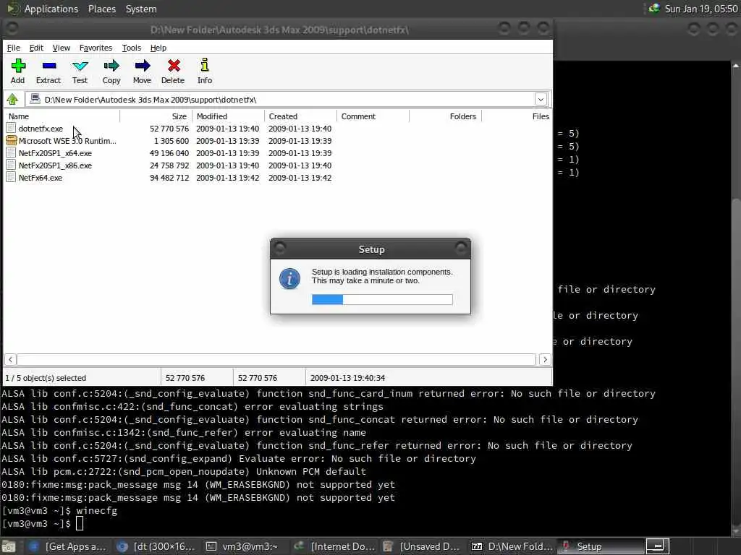Click the Comment column header
Viewport: 741px width, 555px height.
pyautogui.click(x=373, y=116)
